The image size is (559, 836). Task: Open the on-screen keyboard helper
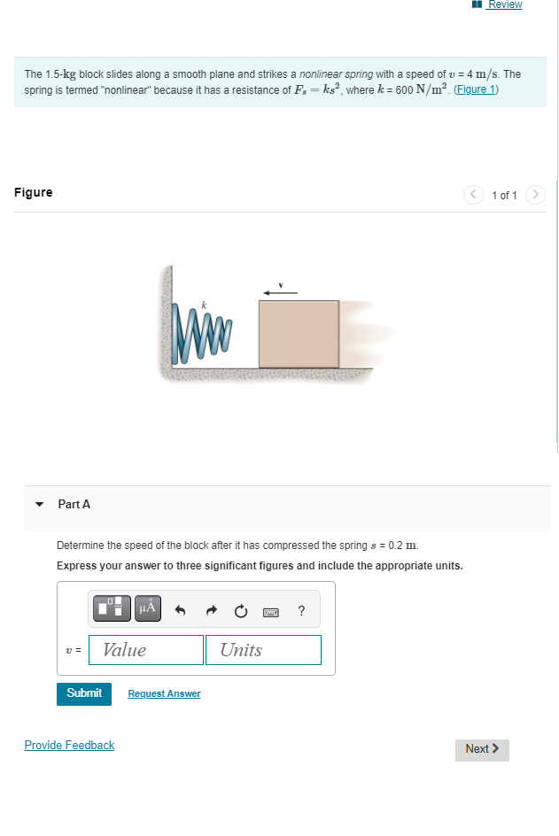click(270, 611)
